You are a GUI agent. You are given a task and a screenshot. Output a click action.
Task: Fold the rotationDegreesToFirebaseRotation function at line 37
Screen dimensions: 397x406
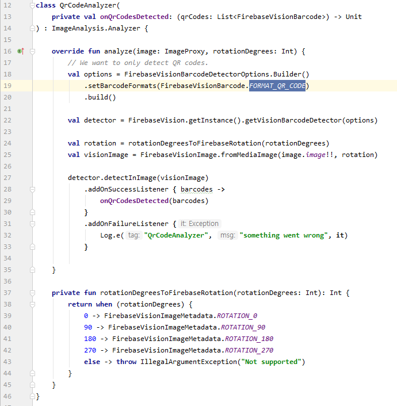[x=32, y=293]
